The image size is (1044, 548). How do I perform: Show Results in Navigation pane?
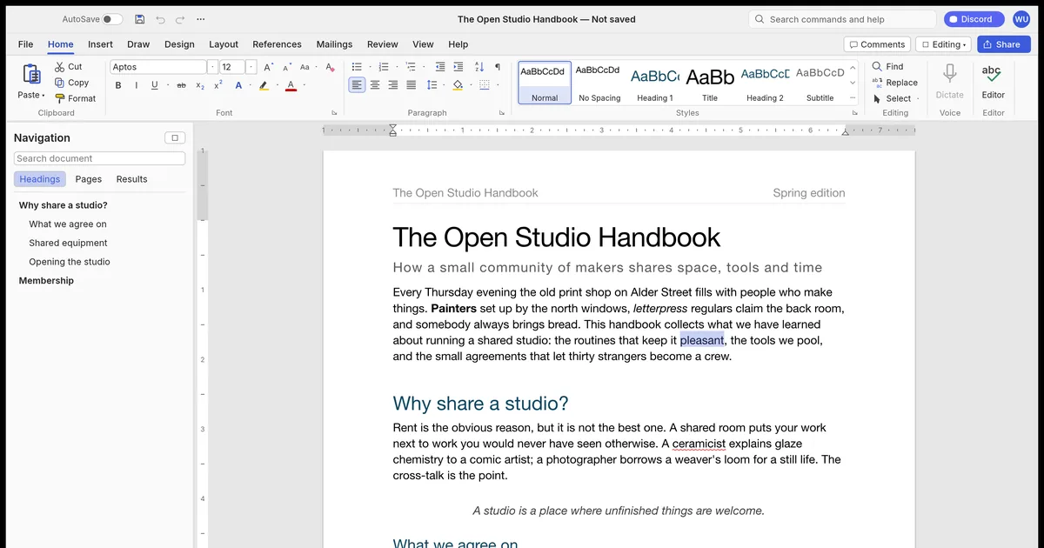131,179
